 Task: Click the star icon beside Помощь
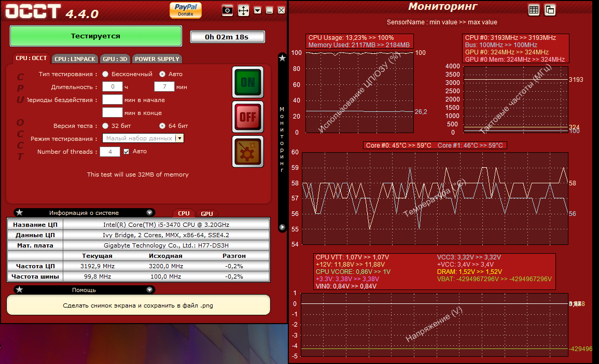coord(20,289)
